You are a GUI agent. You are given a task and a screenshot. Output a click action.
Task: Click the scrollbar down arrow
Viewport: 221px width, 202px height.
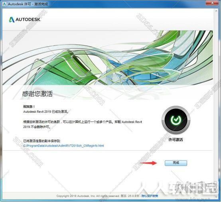216,196
